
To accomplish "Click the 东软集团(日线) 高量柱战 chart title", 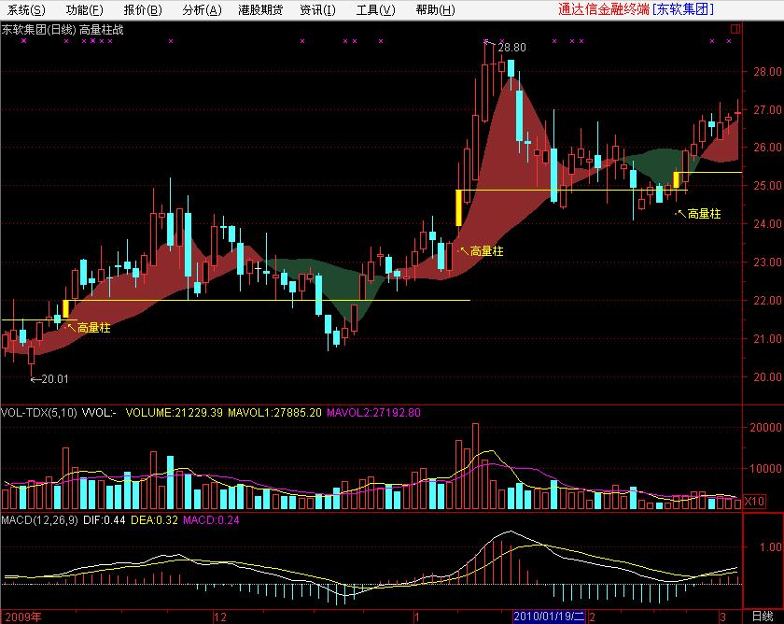I will pyautogui.click(x=62, y=30).
